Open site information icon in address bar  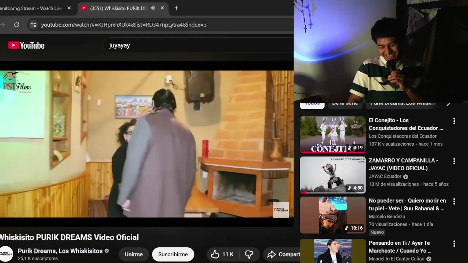[34, 25]
